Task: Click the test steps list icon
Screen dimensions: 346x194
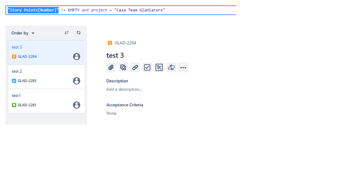Action: coord(159,68)
